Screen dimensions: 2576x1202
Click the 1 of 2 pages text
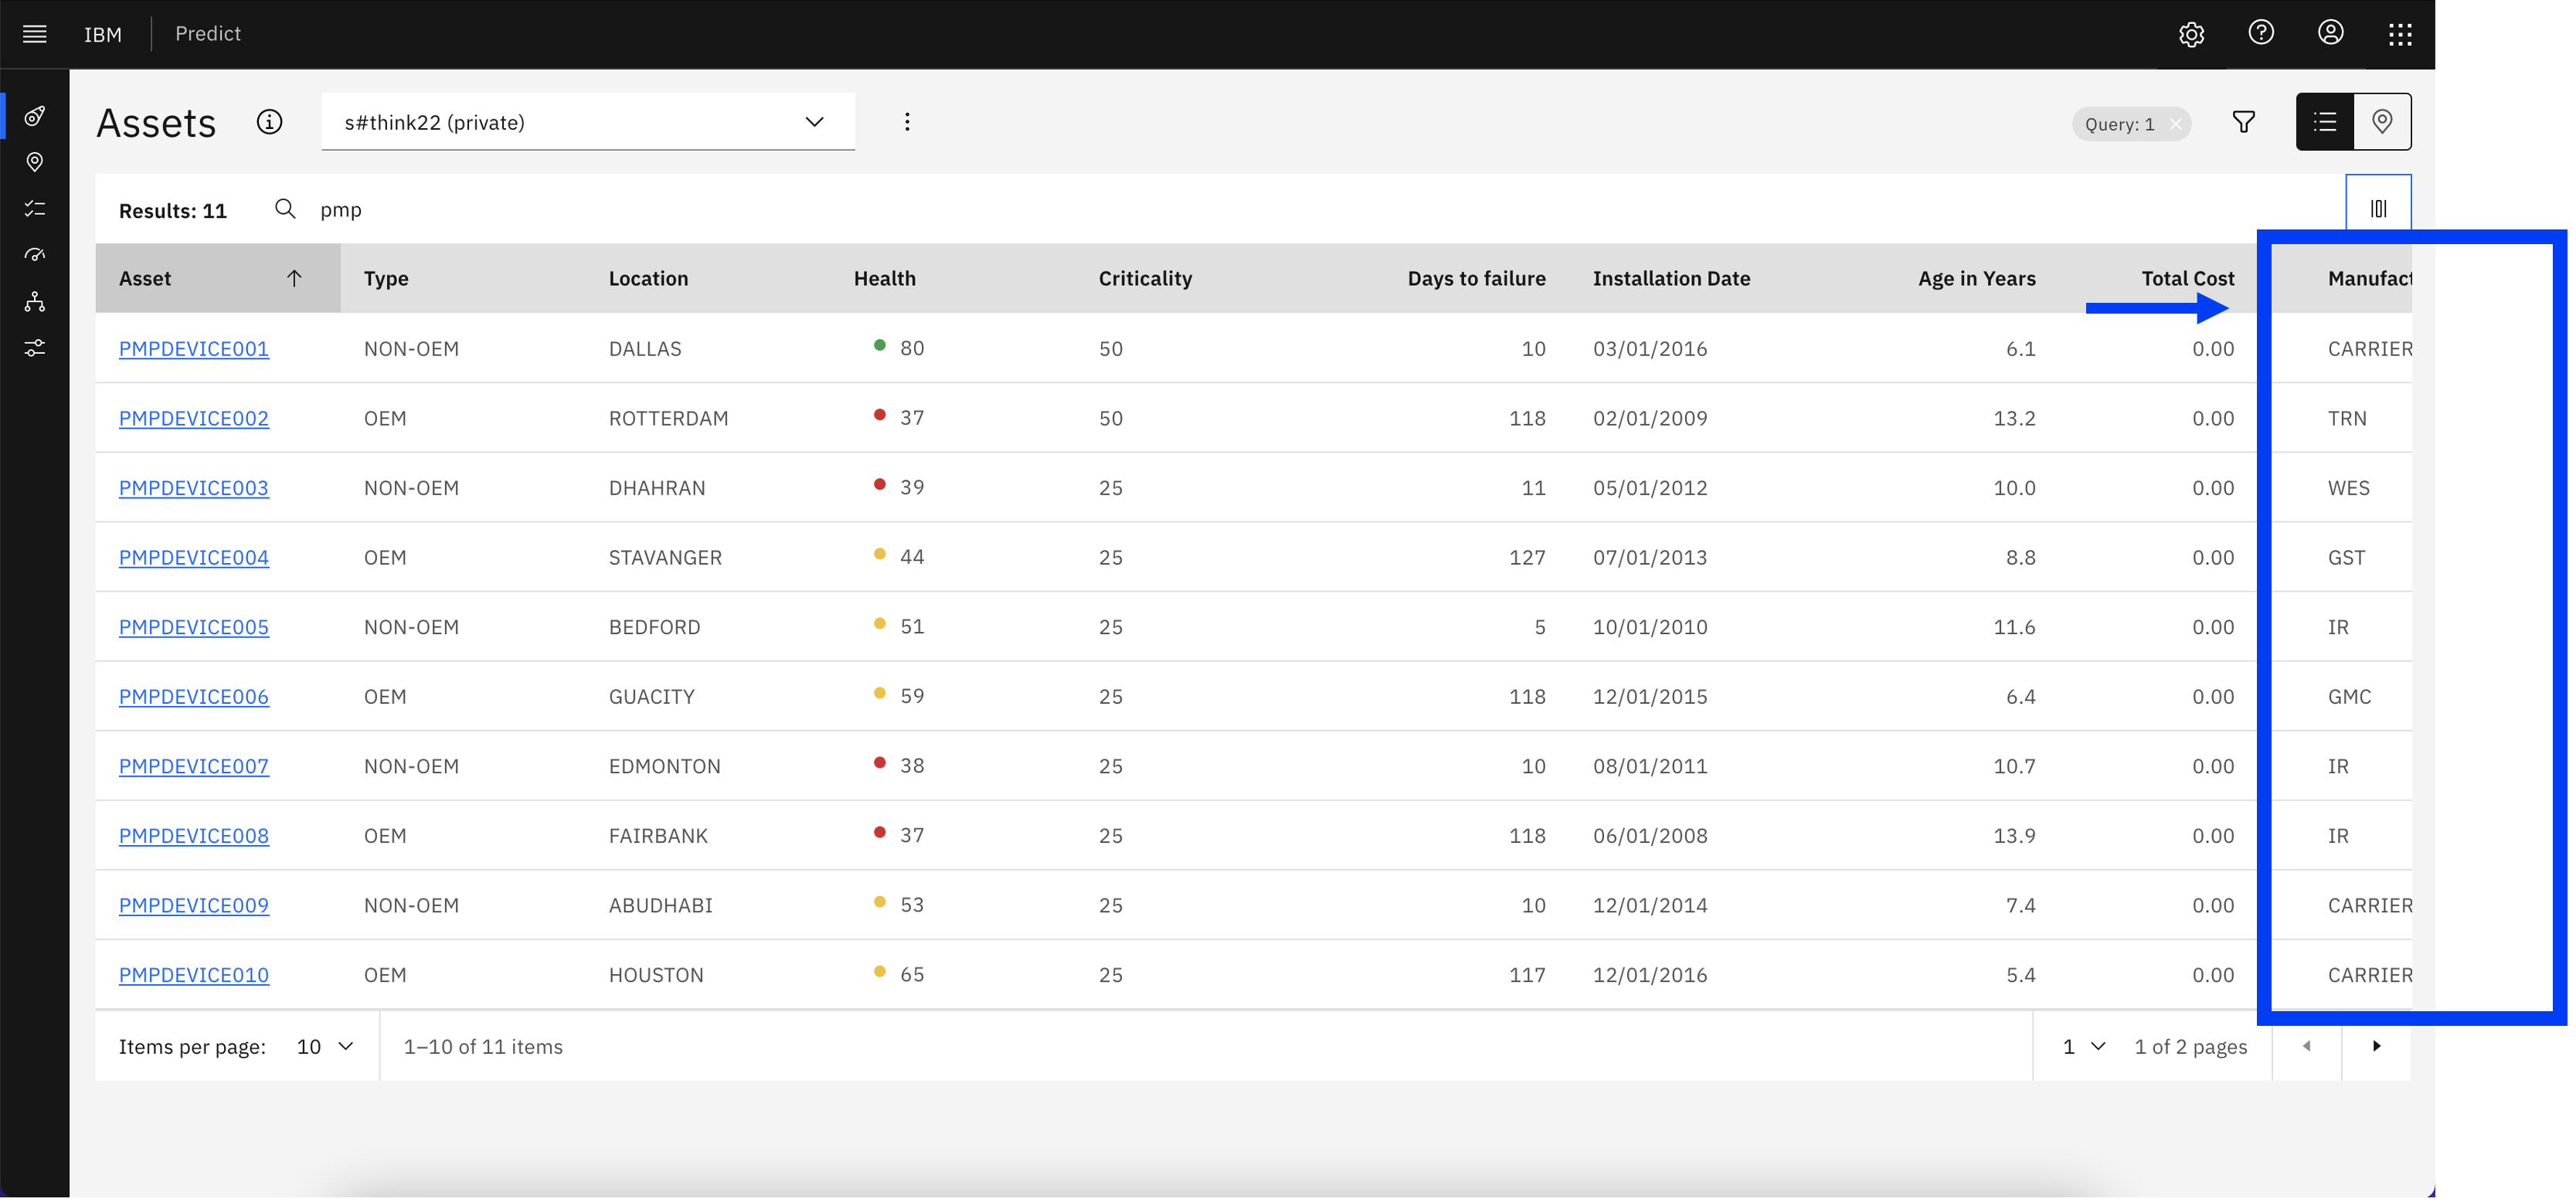click(2190, 1046)
